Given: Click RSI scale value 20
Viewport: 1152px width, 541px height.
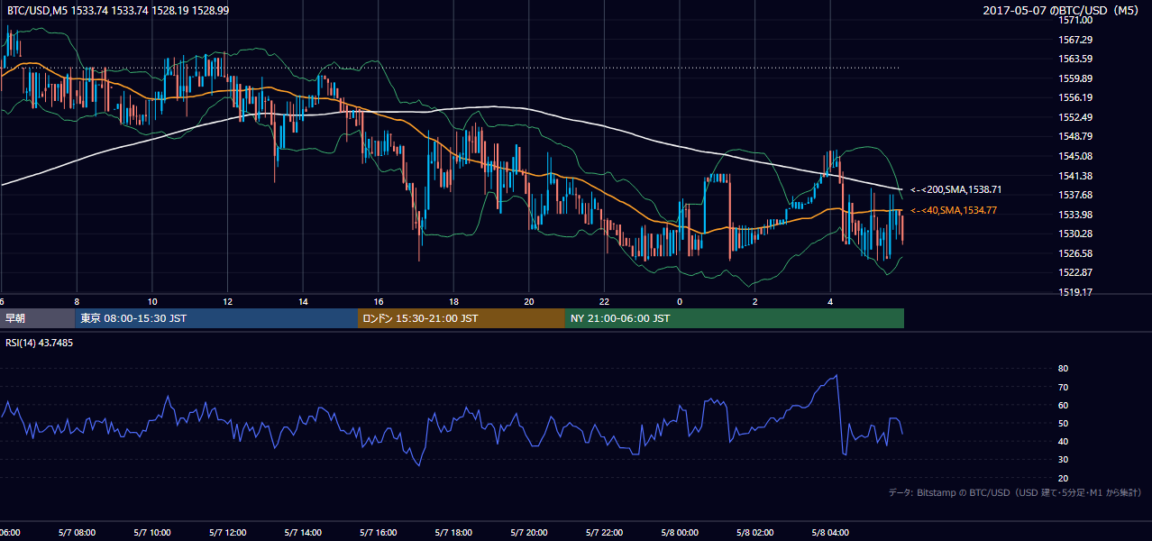Looking at the screenshot, I should pyautogui.click(x=1063, y=478).
